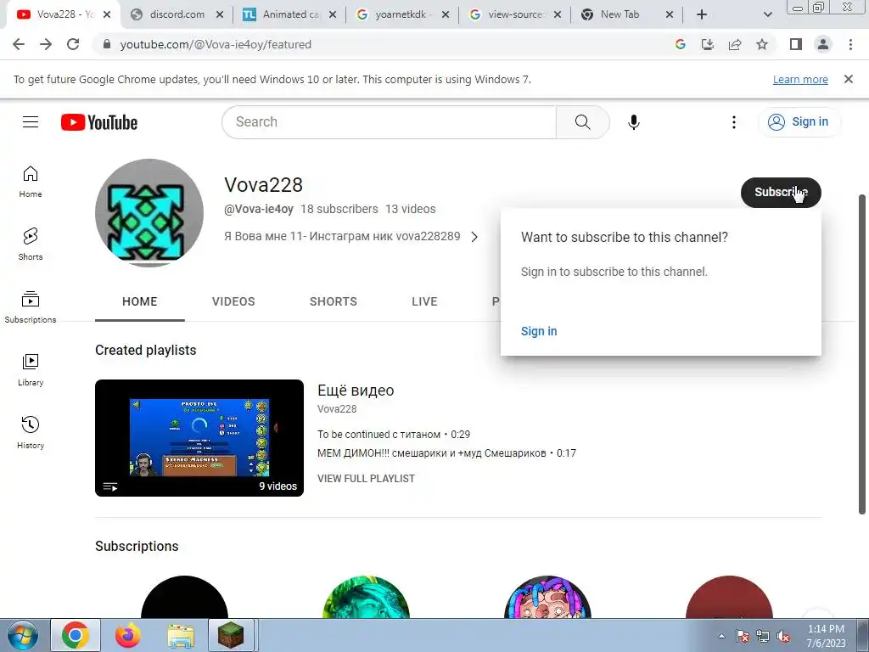Open YouTube settings three-dot menu
This screenshot has width=869, height=652.
click(734, 122)
